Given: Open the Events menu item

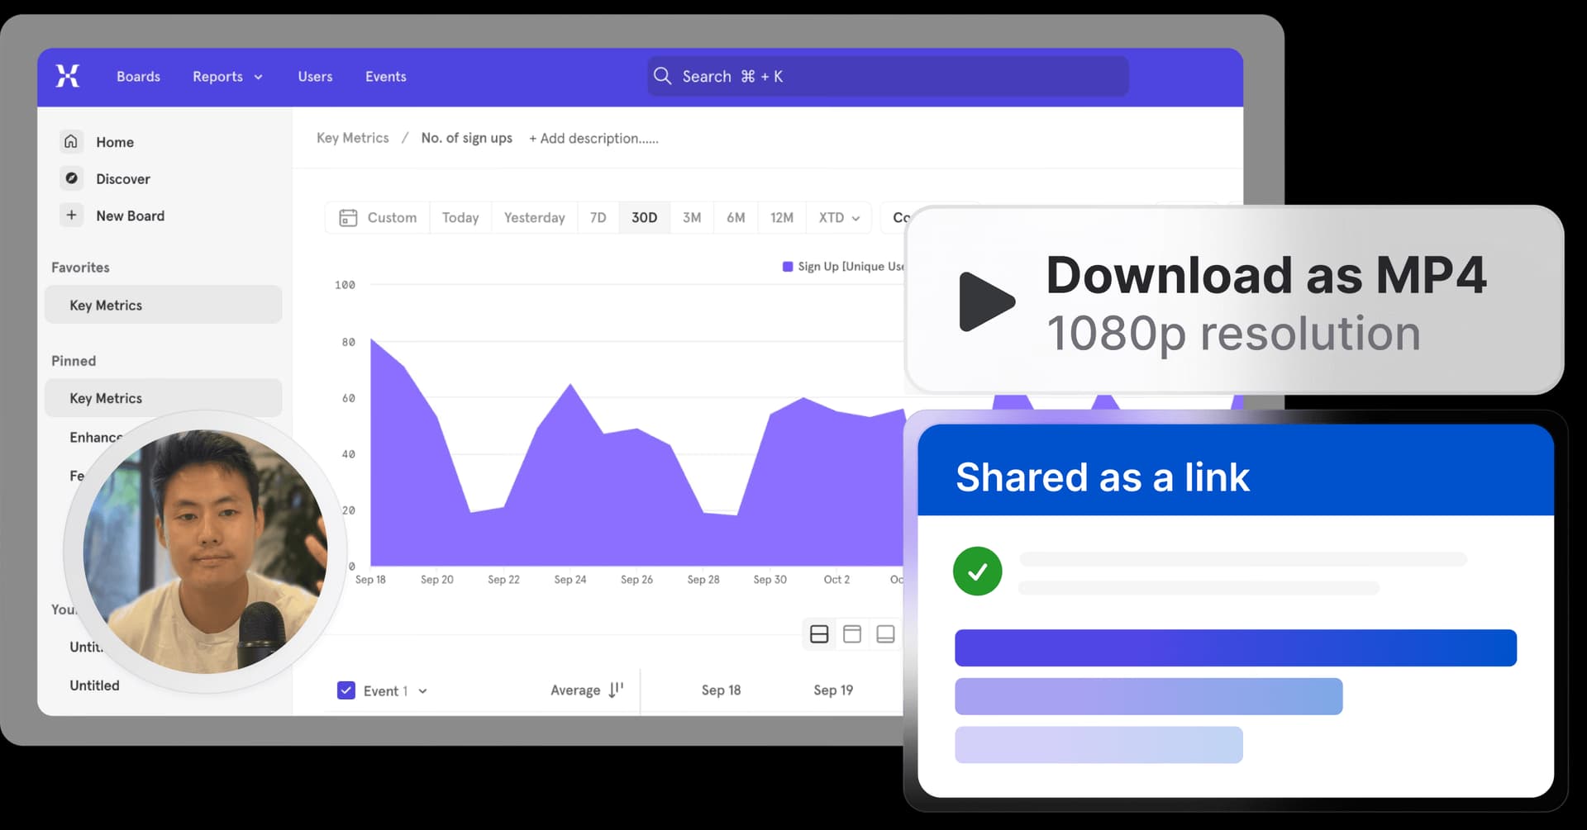Looking at the screenshot, I should [385, 76].
